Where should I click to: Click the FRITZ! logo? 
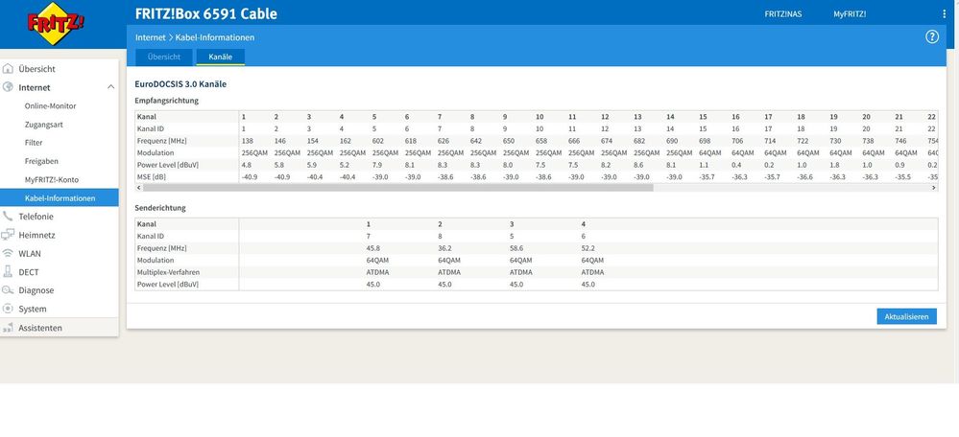[56, 24]
